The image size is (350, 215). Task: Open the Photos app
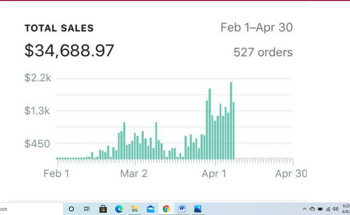[x=197, y=209]
